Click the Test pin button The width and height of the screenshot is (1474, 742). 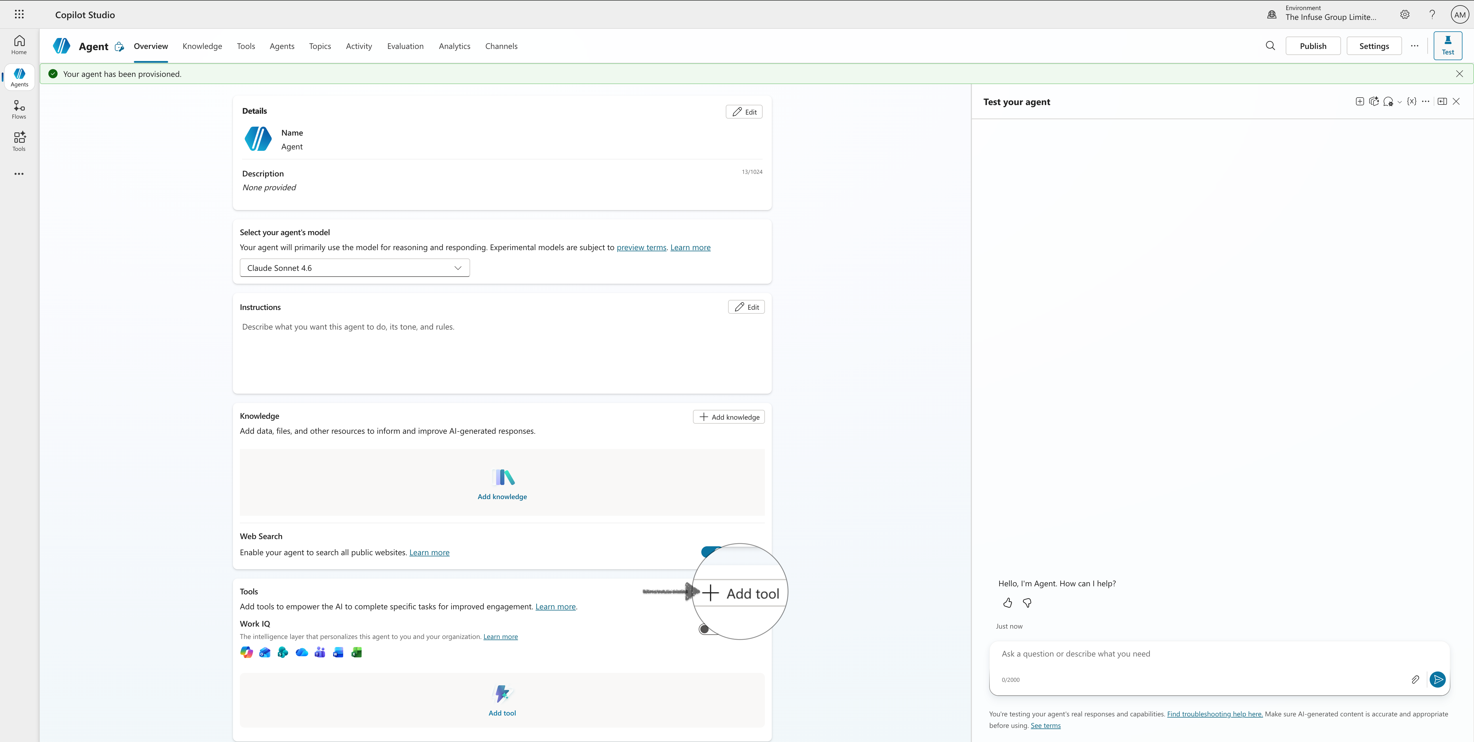pyautogui.click(x=1448, y=46)
